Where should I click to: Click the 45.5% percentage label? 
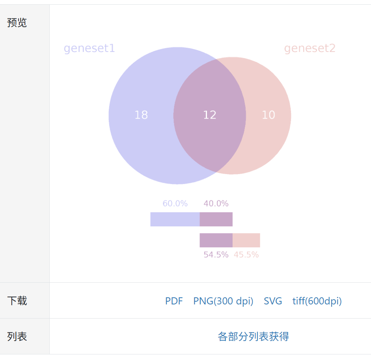tap(246, 254)
